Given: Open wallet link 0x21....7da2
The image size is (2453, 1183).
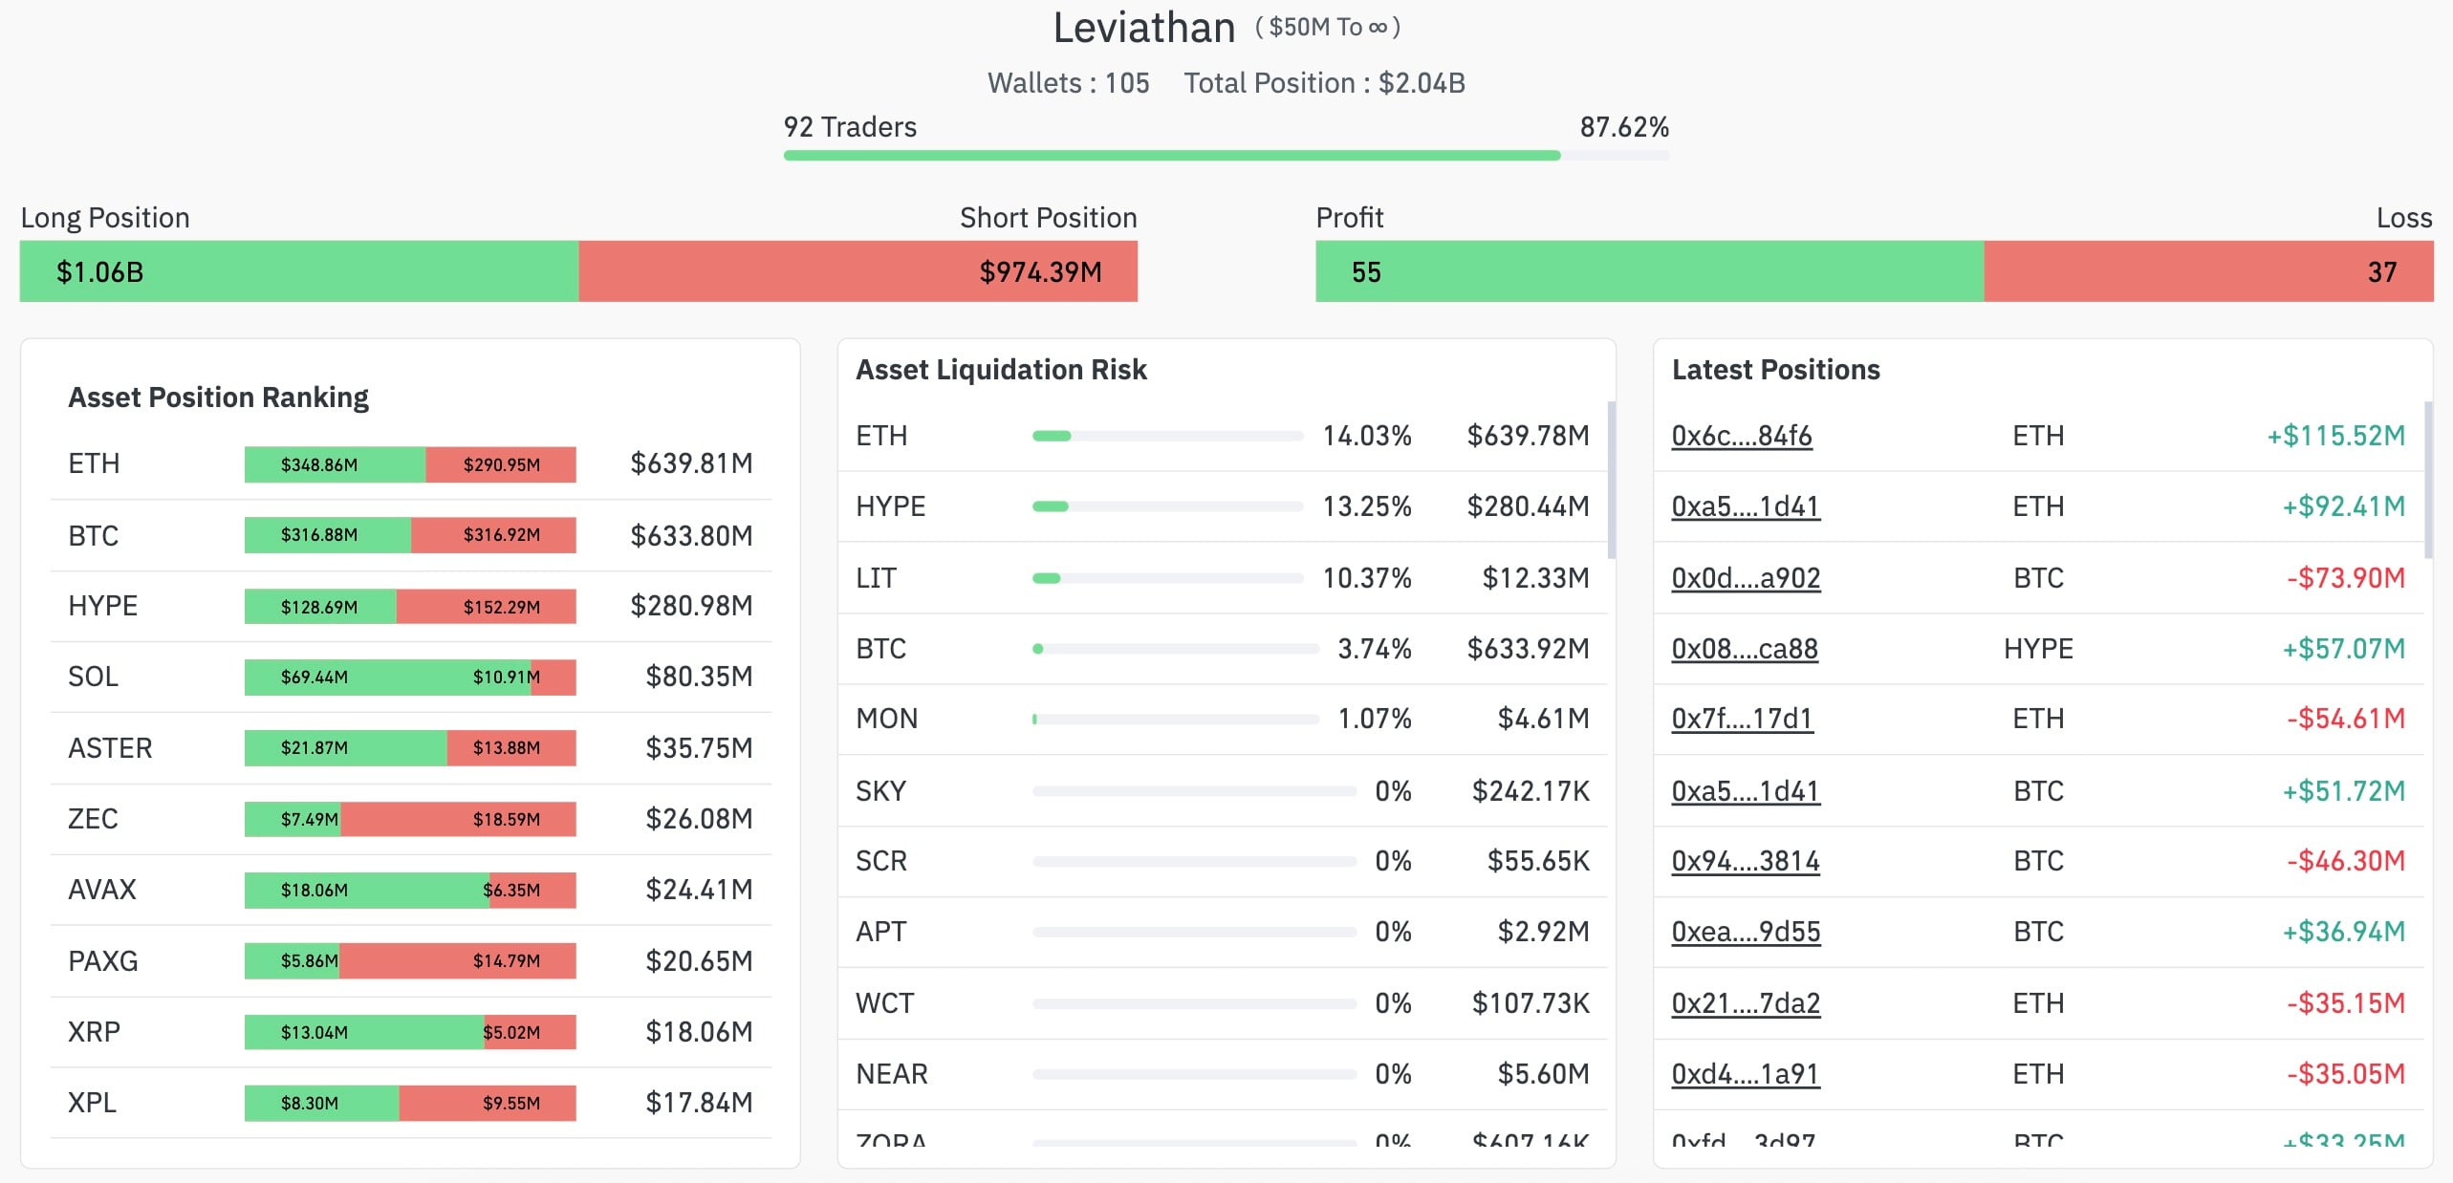Looking at the screenshot, I should coord(1745,1003).
